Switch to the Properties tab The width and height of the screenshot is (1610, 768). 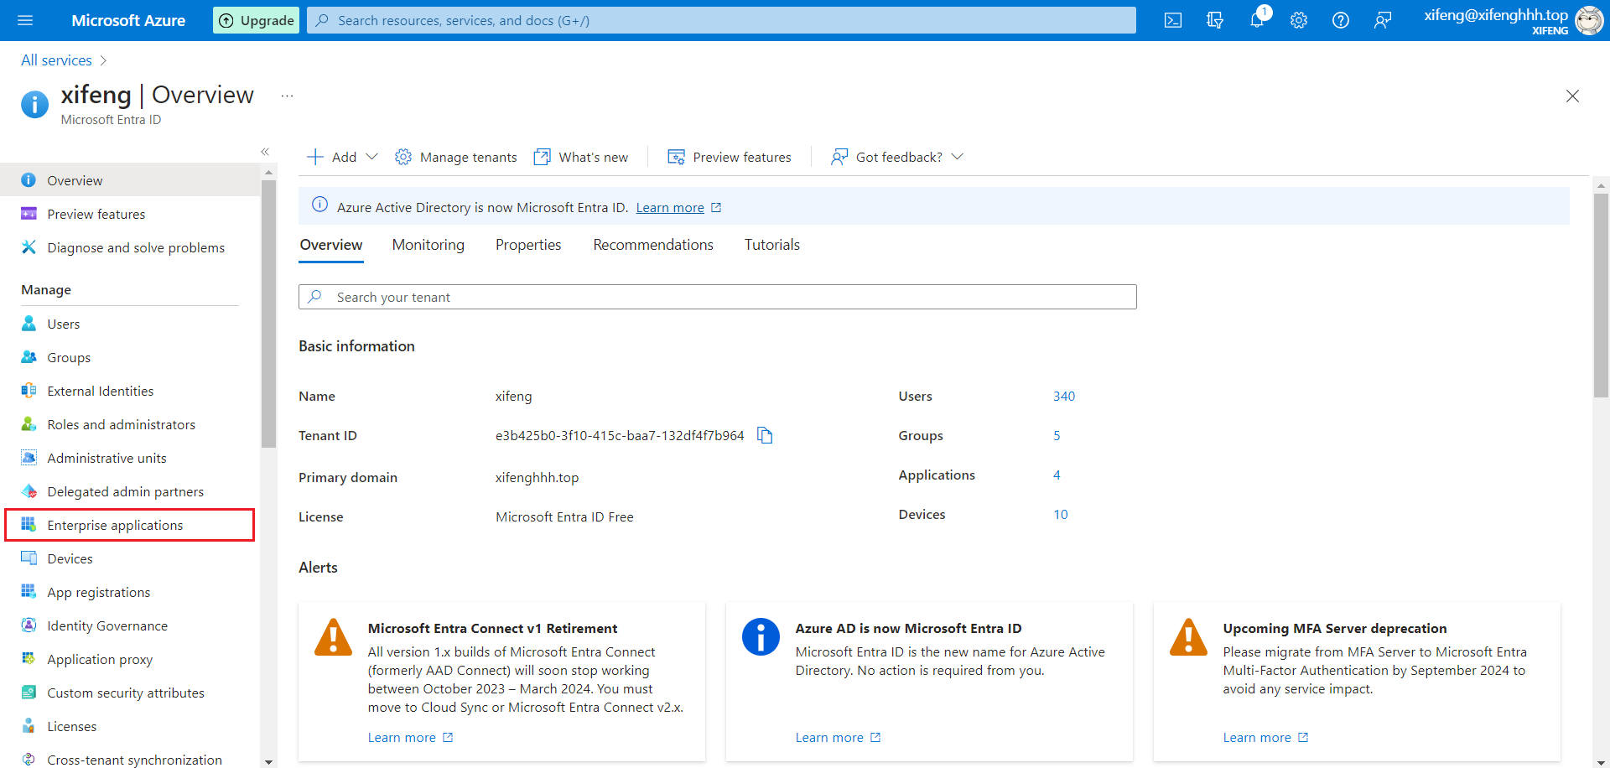point(528,245)
